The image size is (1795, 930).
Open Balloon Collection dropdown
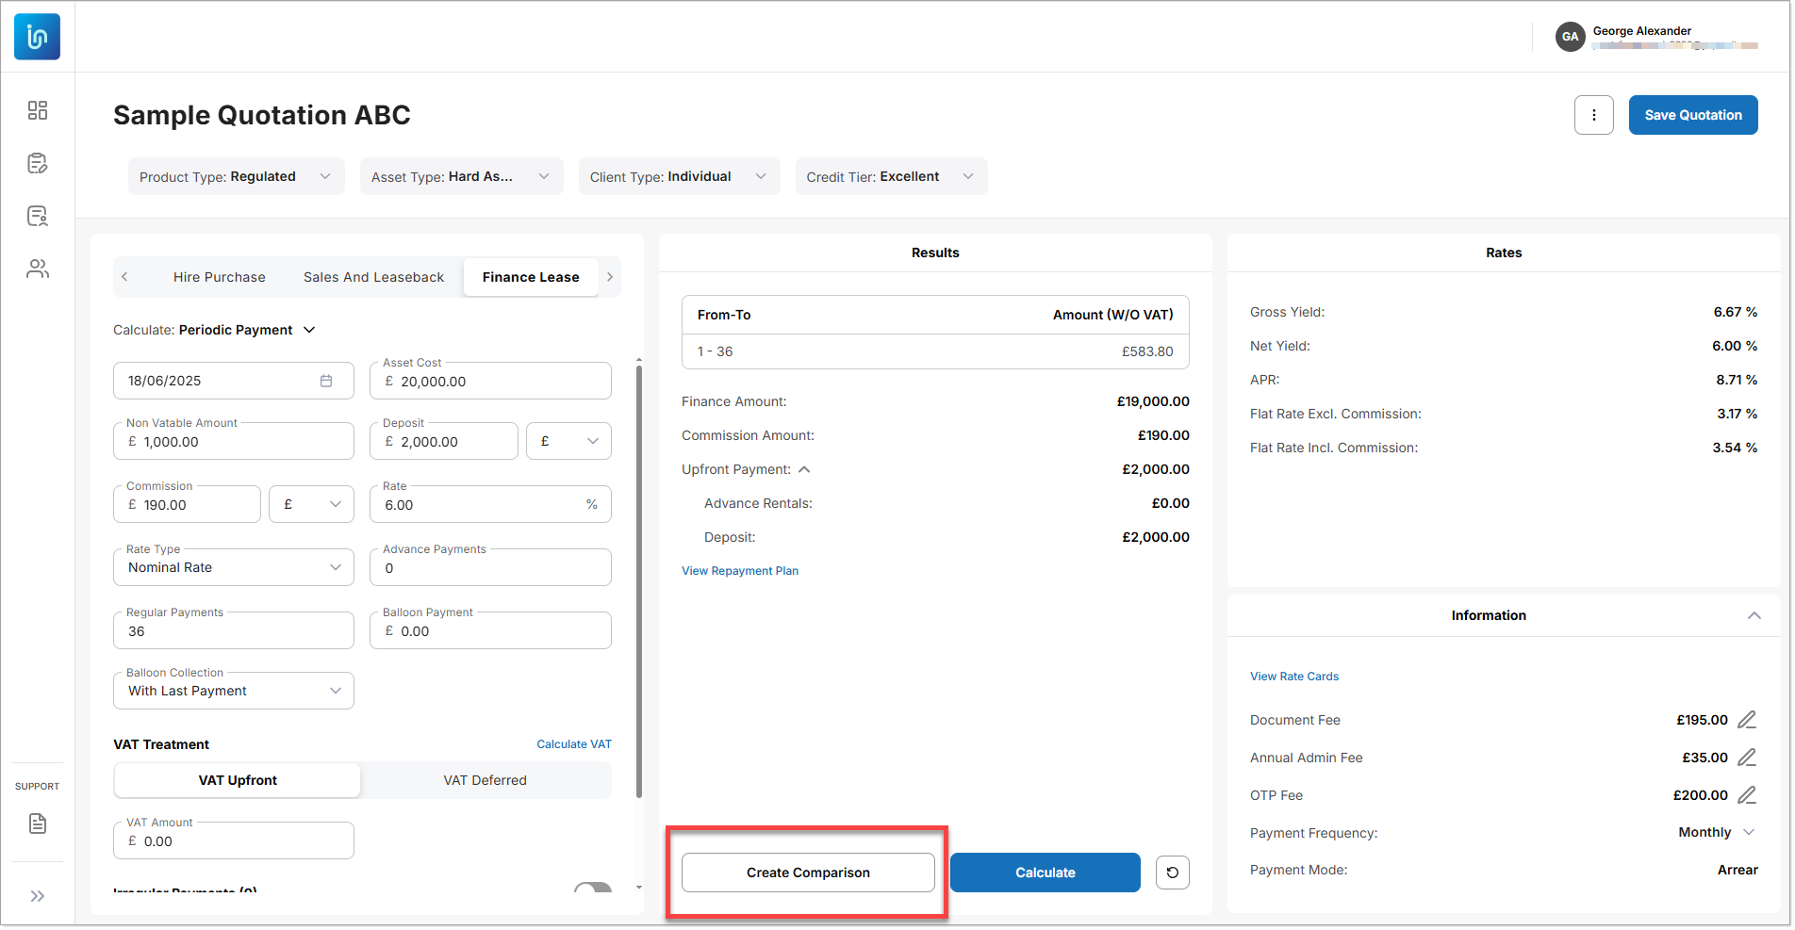(x=234, y=691)
